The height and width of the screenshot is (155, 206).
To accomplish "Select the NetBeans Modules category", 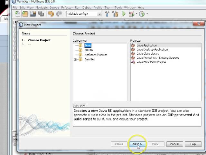I will 96,55.
